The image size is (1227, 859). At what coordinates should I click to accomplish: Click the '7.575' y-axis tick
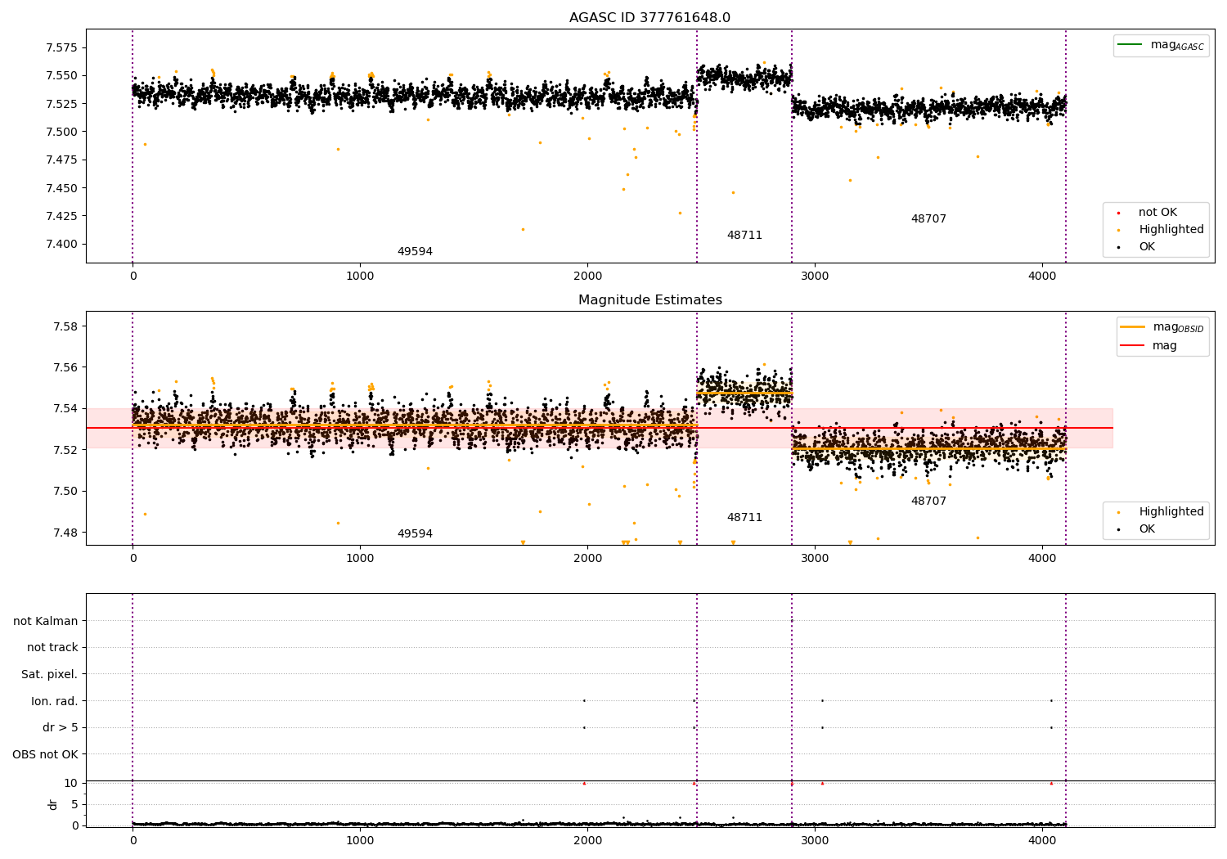pos(61,47)
